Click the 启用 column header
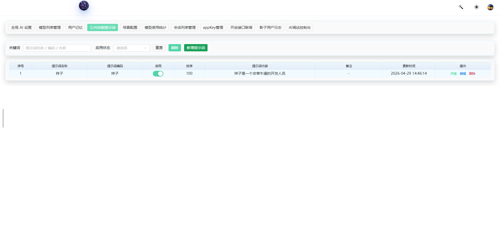 coord(158,66)
